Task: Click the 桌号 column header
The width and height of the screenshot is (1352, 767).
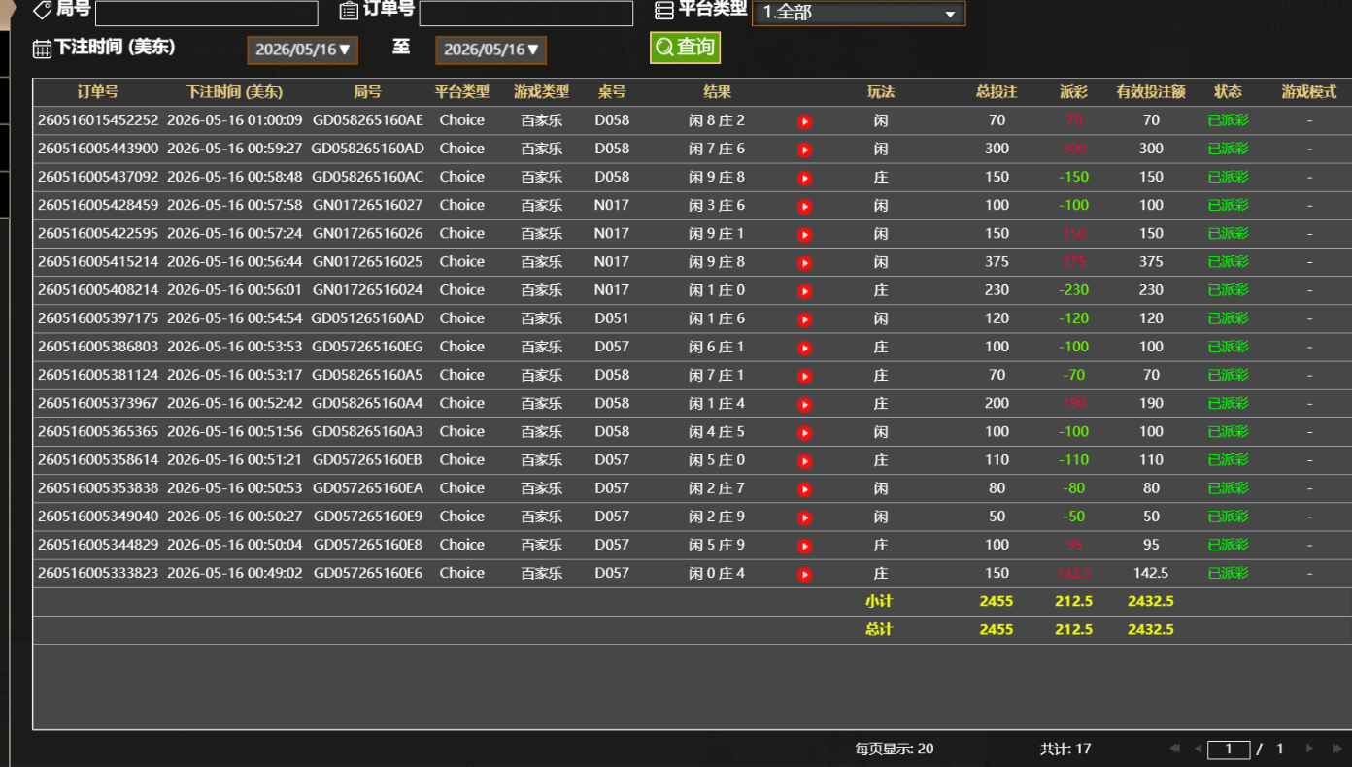Action: 612,92
